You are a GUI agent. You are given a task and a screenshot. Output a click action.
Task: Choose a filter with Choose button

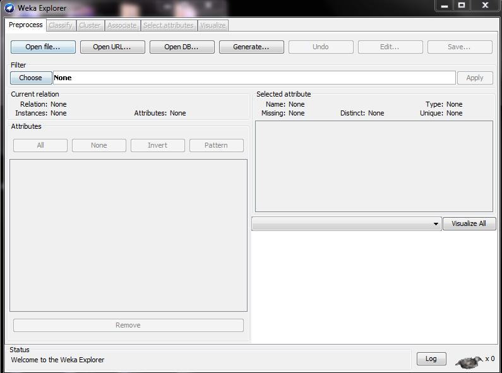[31, 78]
